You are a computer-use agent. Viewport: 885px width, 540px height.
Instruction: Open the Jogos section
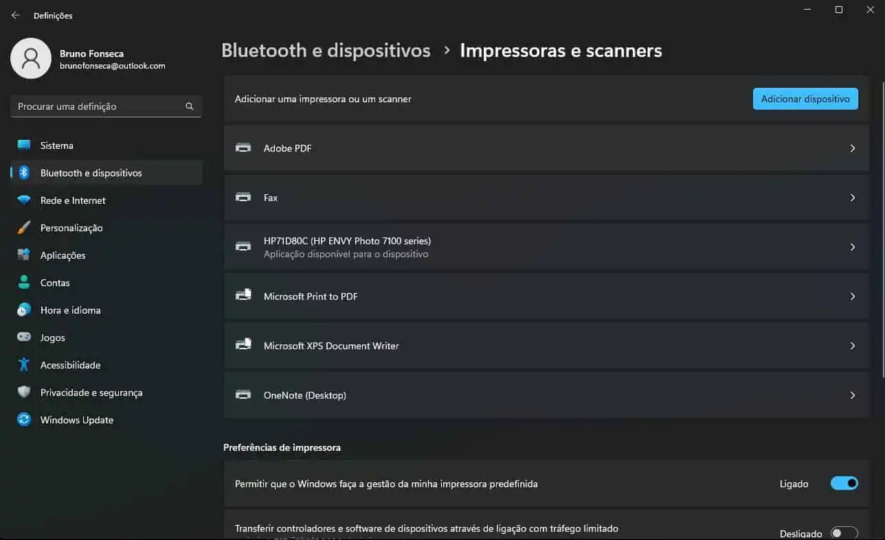(x=107, y=338)
